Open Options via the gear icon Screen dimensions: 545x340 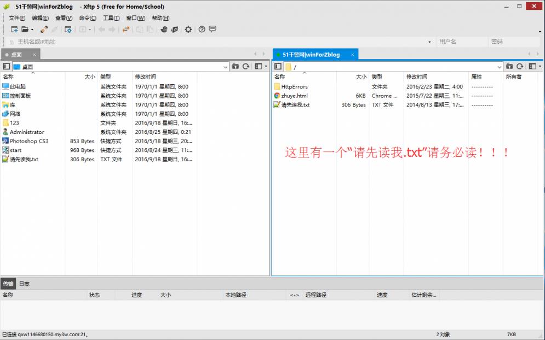click(188, 30)
